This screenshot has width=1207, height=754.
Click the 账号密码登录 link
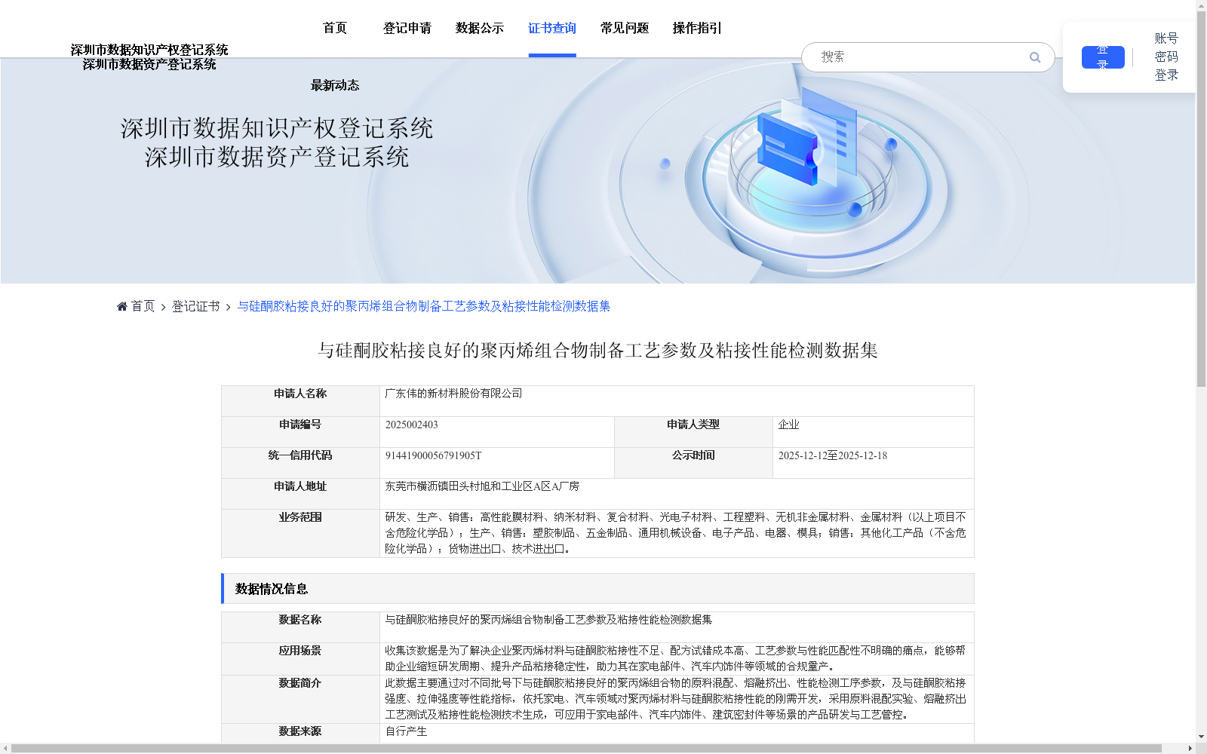click(1166, 57)
